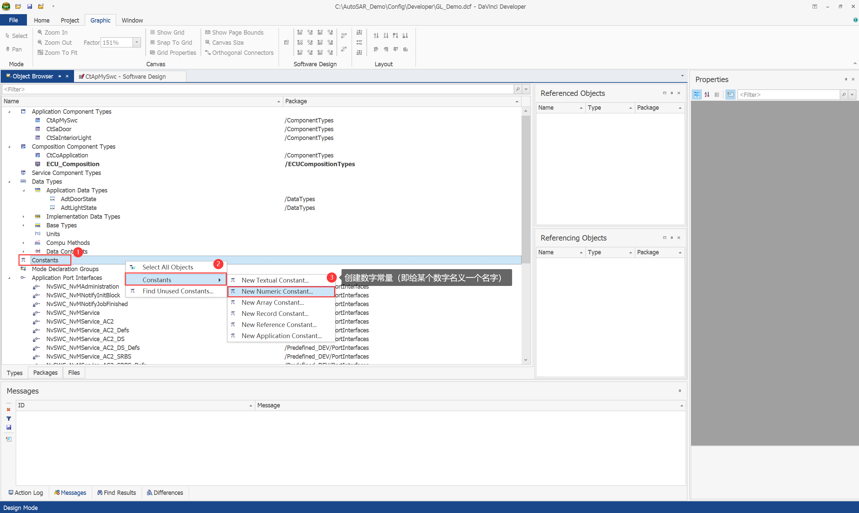The height and width of the screenshot is (513, 859).
Task: Toggle Show Grid option
Action: pyautogui.click(x=167, y=32)
